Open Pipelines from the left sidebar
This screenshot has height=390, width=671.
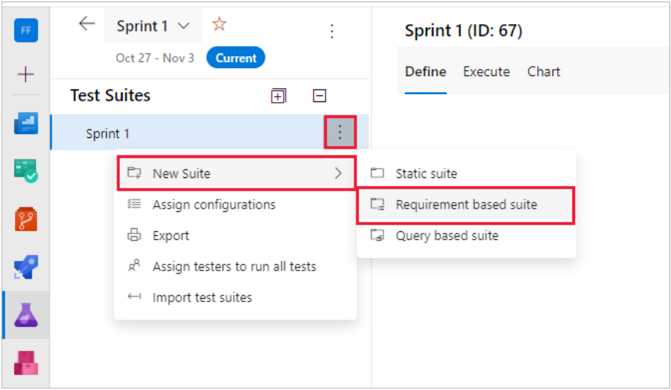(x=26, y=266)
